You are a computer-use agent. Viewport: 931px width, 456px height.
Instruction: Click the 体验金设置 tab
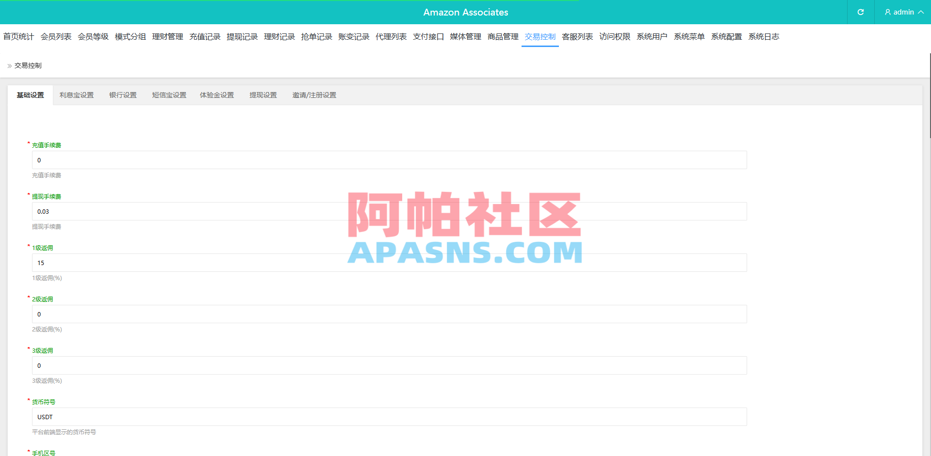point(217,95)
